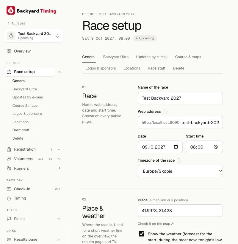
Task: Select Logos & sponsors in the sidebar
Action: point(27,114)
